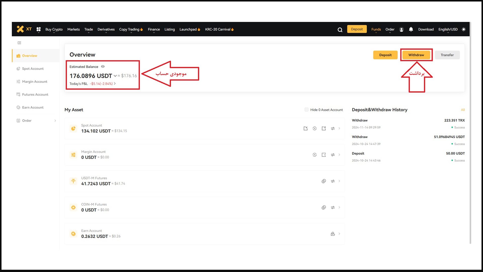Click the Transfer button
Image resolution: width=483 pixels, height=272 pixels.
(447, 55)
